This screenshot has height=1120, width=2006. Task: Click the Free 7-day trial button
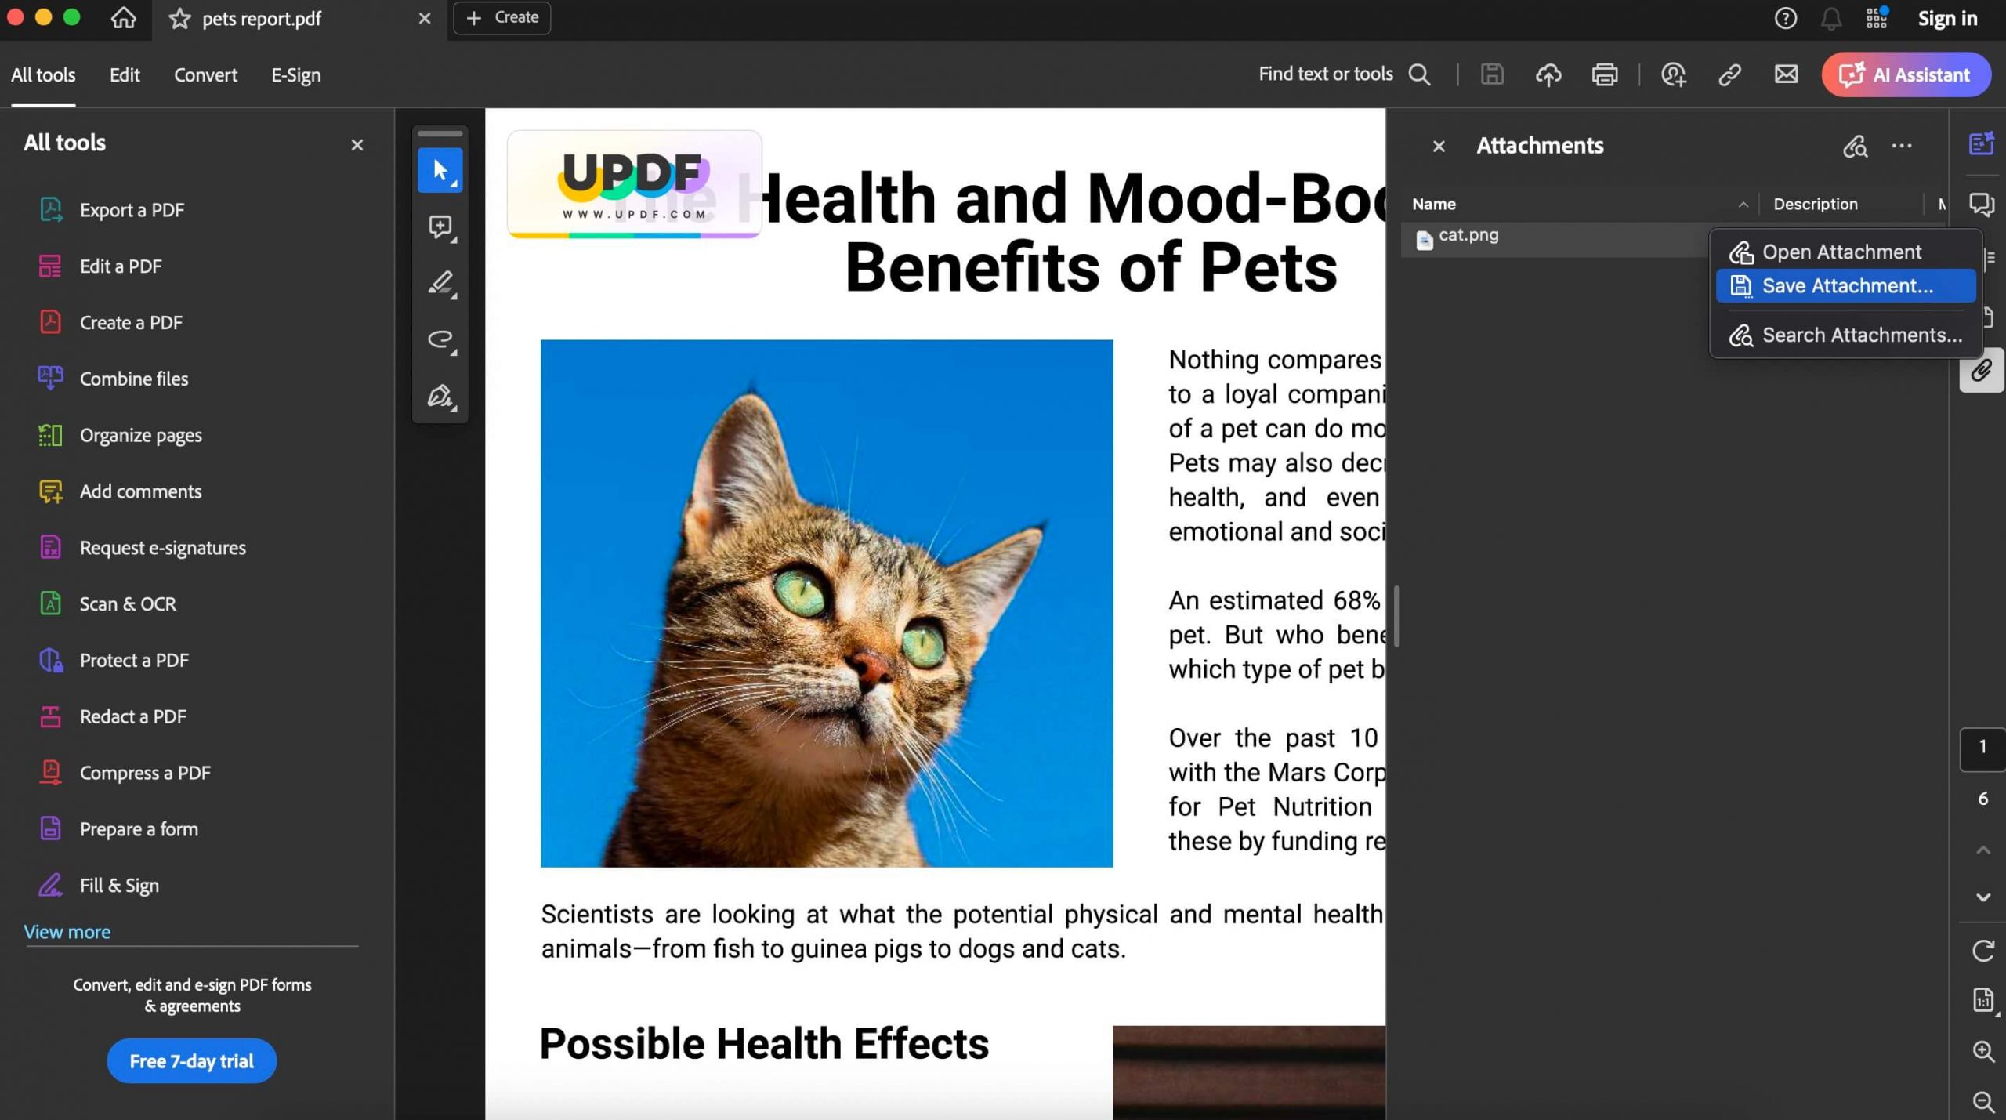coord(191,1061)
